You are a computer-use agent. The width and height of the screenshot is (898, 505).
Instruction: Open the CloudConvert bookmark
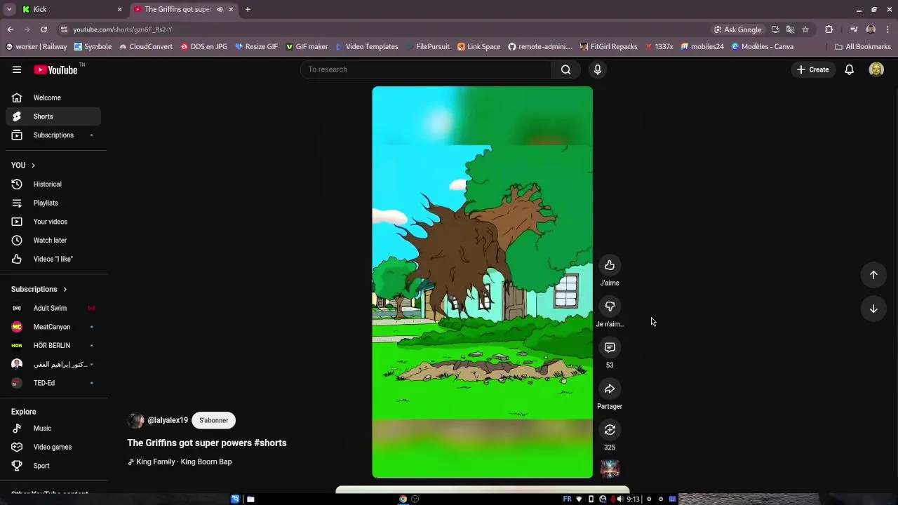pyautogui.click(x=145, y=46)
